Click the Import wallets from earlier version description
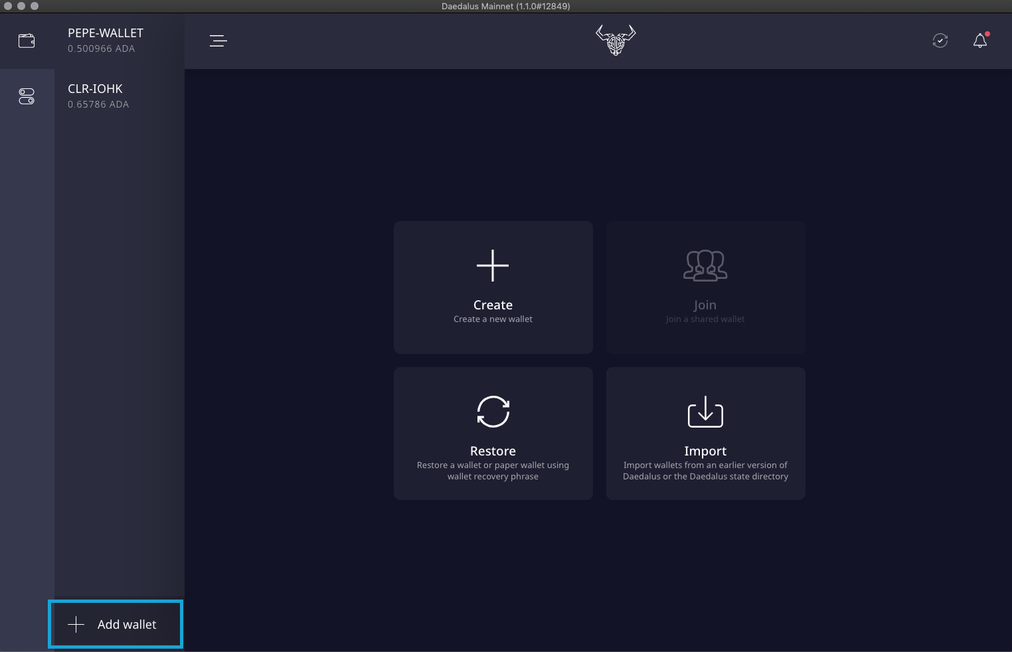1012x652 pixels. 705,471
